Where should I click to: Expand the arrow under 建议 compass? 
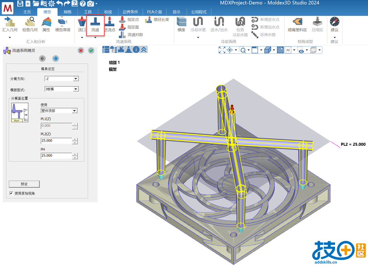(x=335, y=37)
